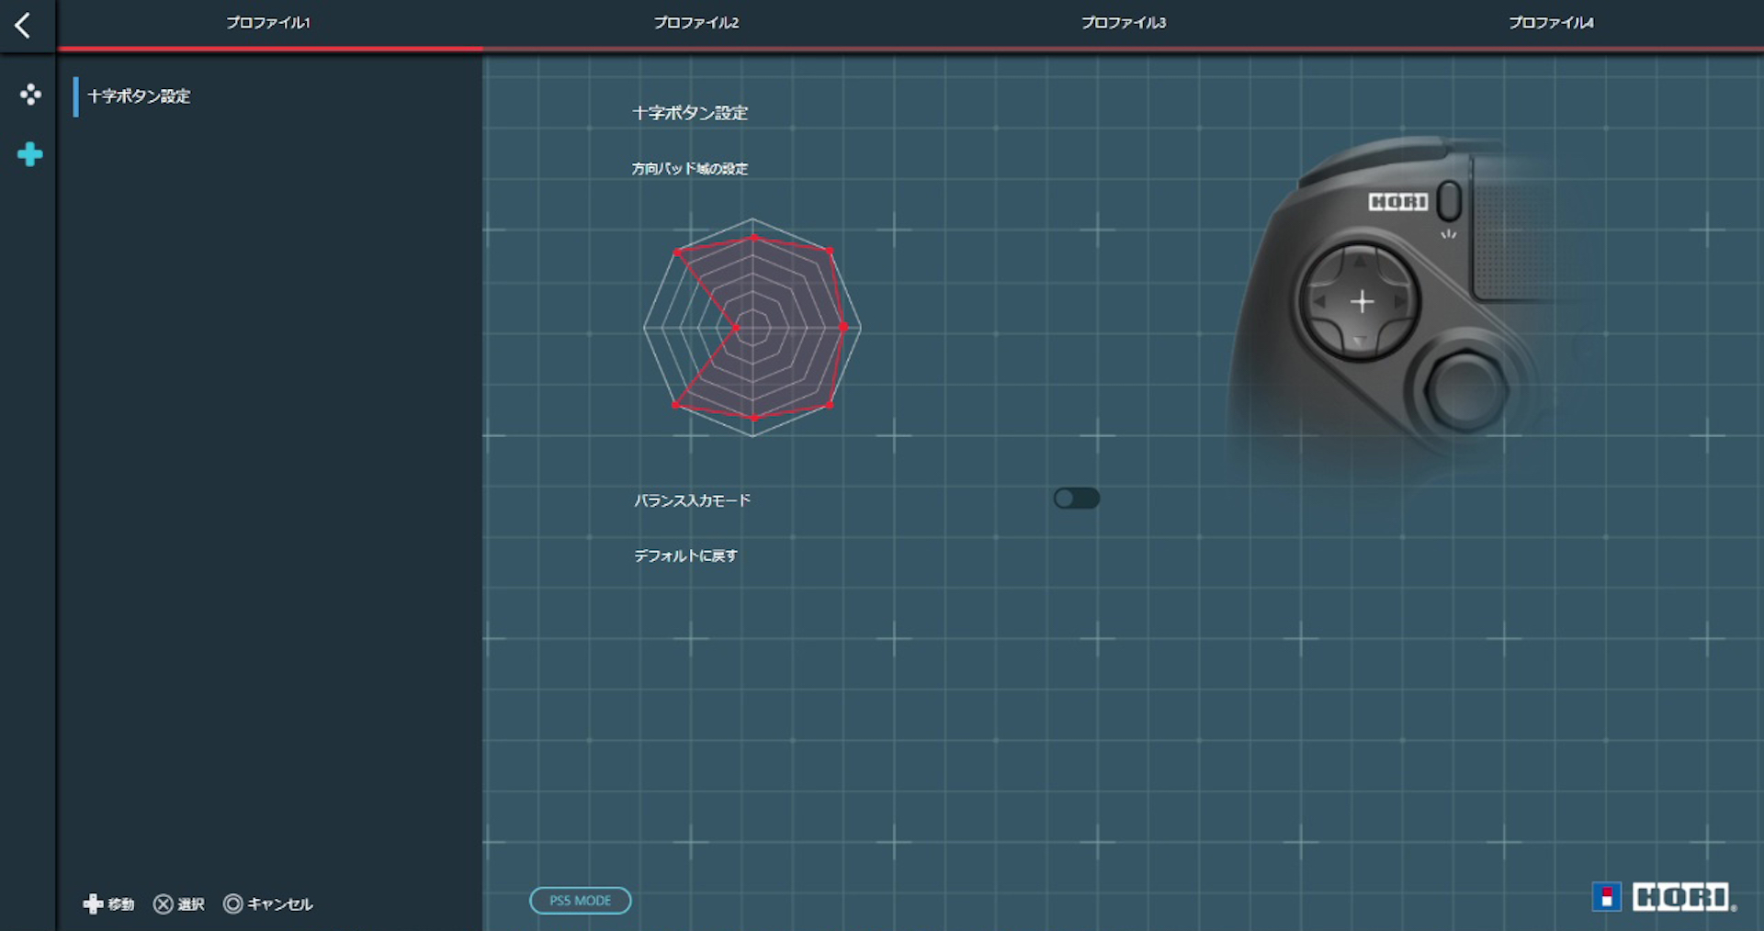Click the right vertex of the octagon chart

(x=843, y=327)
